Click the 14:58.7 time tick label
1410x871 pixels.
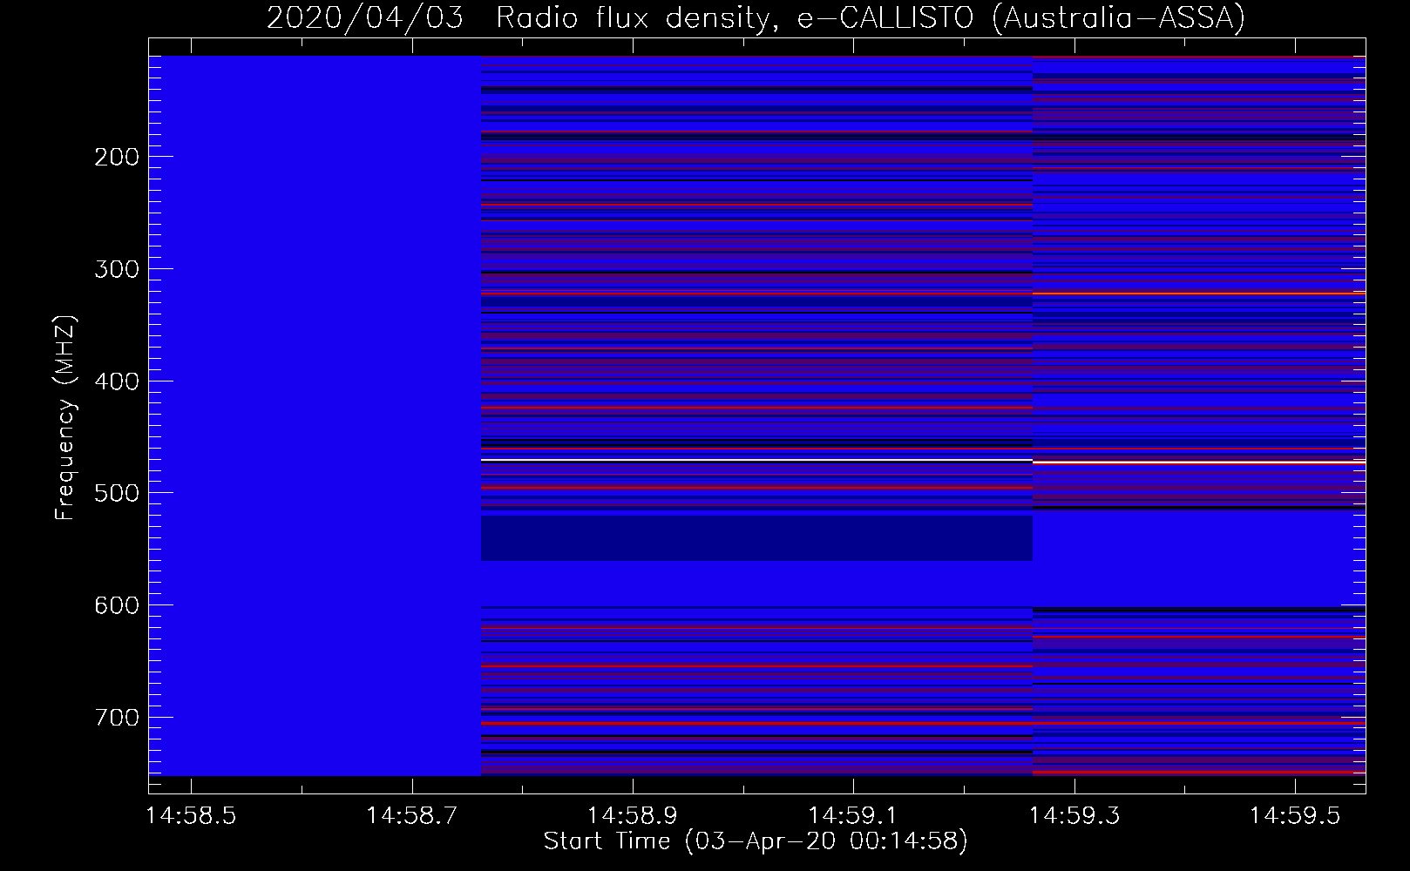click(411, 815)
